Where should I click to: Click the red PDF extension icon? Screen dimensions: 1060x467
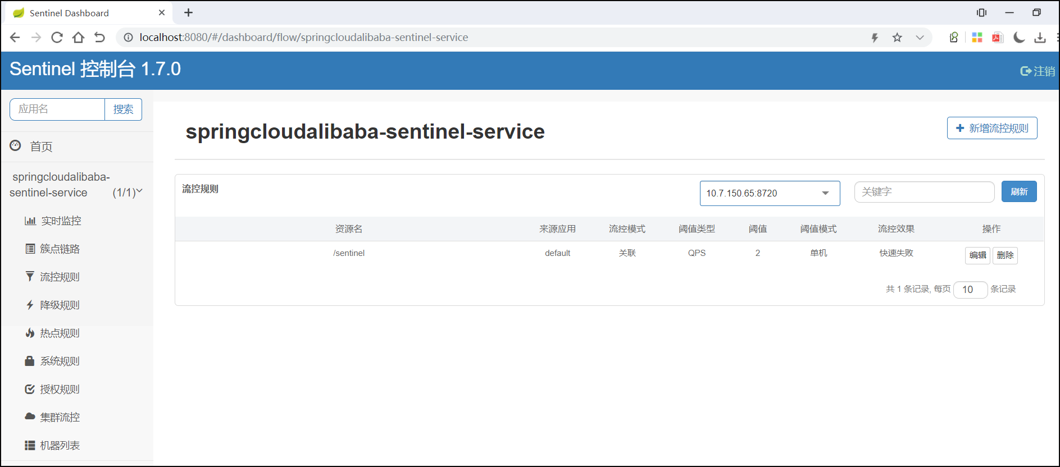click(x=998, y=38)
